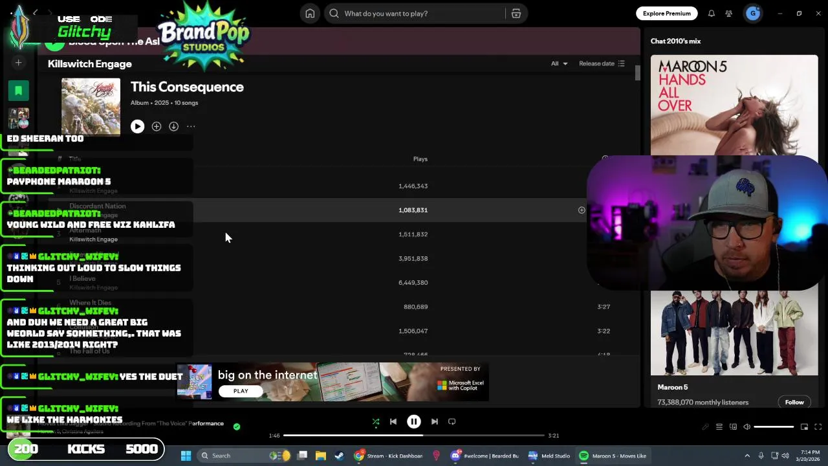The image size is (828, 466).
Task: Set the volume slider level
Action: click(x=774, y=427)
